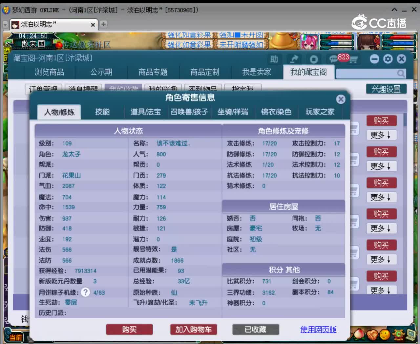Viewport: 420px width, 344px height.
Task: Click the listing scrollbar thumb at right
Action: click(405, 119)
